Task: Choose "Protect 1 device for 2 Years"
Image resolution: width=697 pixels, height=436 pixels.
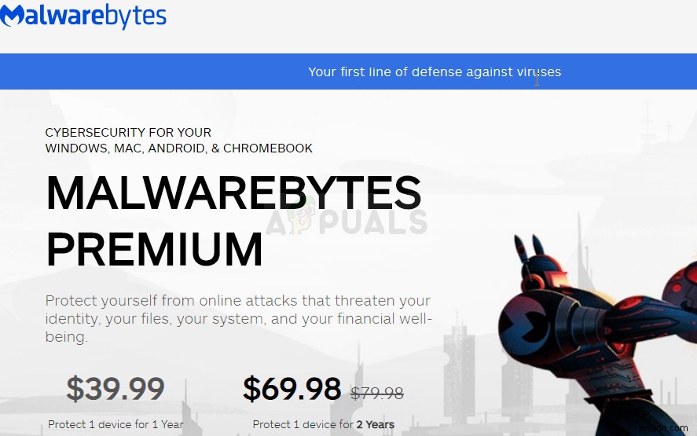Action: coord(323,424)
